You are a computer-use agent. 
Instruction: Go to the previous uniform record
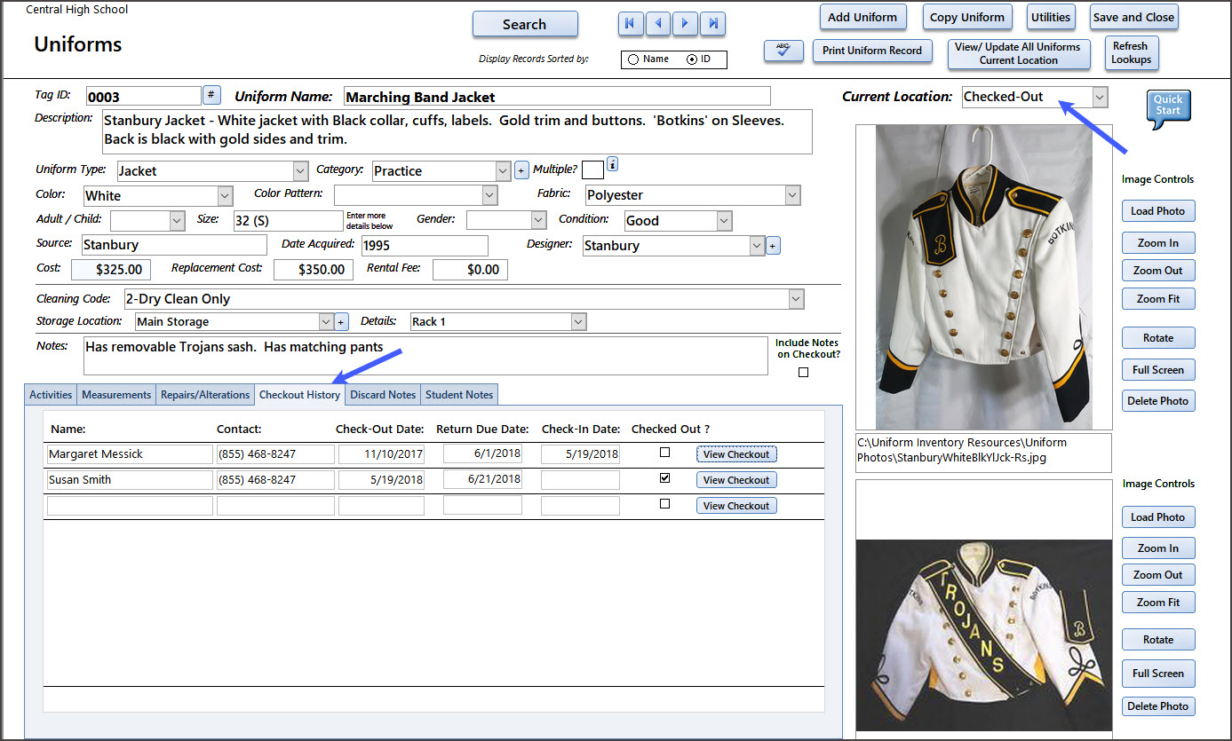658,24
